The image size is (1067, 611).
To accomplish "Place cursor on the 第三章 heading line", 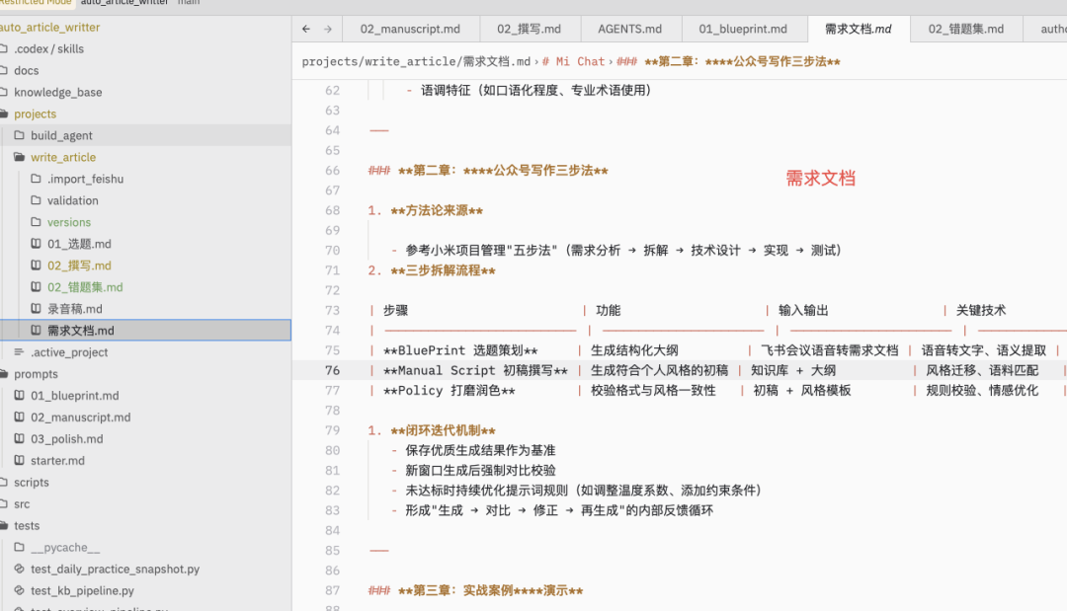I will 475,590.
